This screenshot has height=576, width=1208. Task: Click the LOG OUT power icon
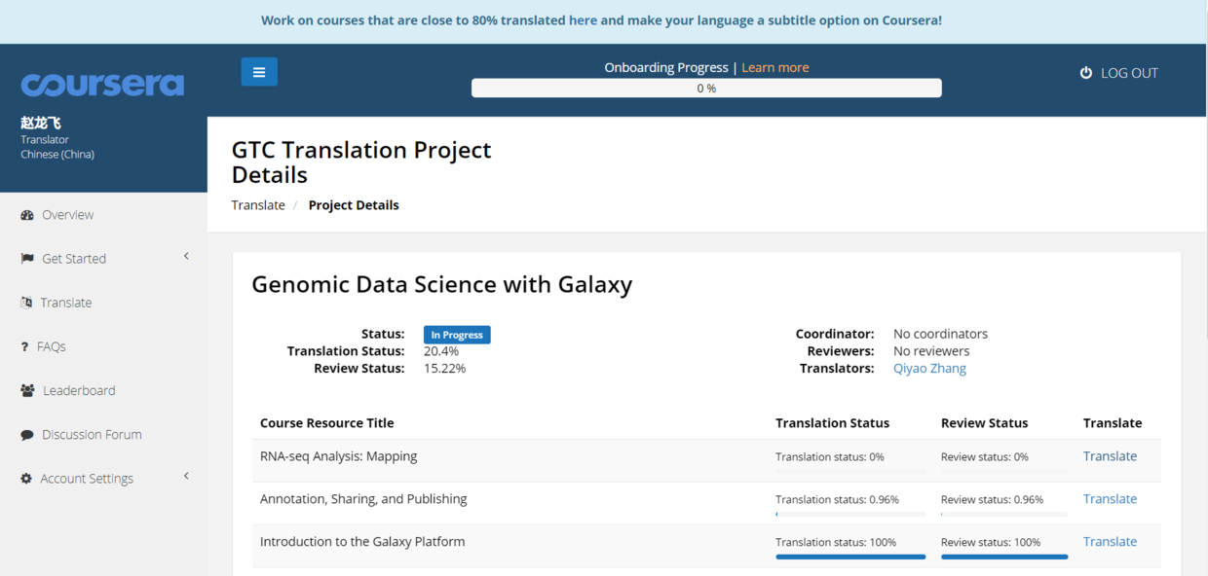(1086, 73)
